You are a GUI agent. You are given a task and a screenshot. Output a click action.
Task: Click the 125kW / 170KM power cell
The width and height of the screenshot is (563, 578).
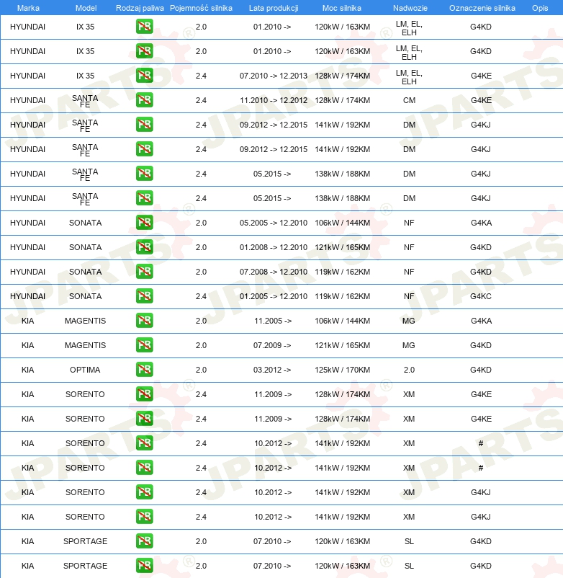(343, 370)
